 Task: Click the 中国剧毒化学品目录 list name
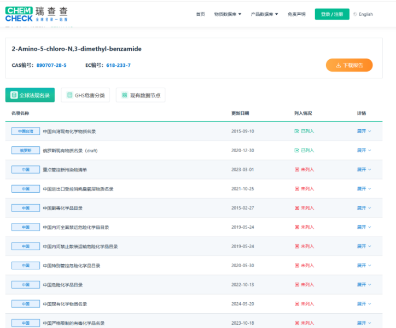[x=63, y=208]
